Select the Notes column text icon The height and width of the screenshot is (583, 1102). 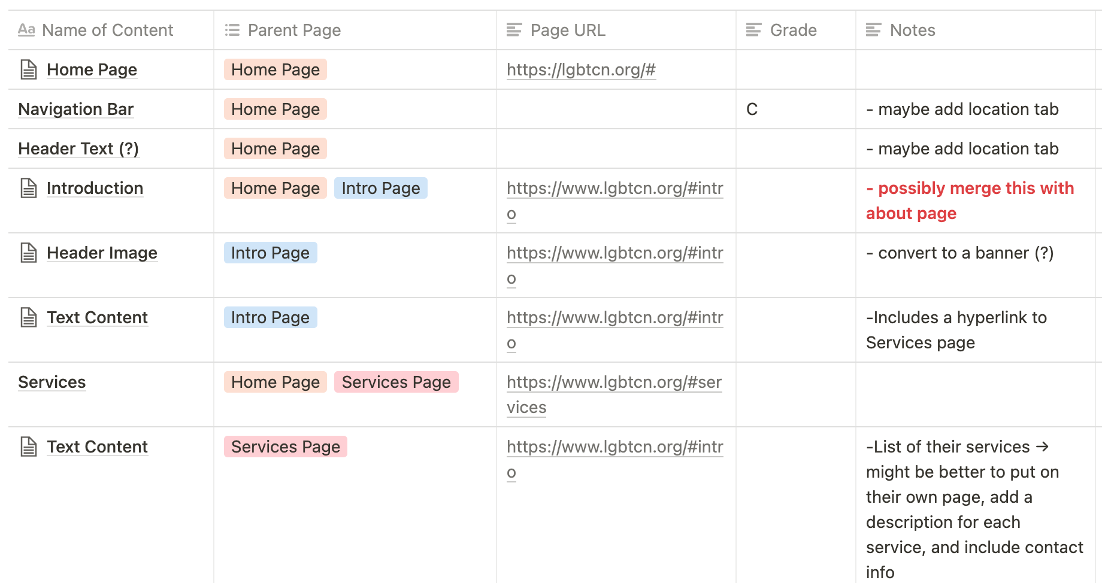(x=873, y=30)
